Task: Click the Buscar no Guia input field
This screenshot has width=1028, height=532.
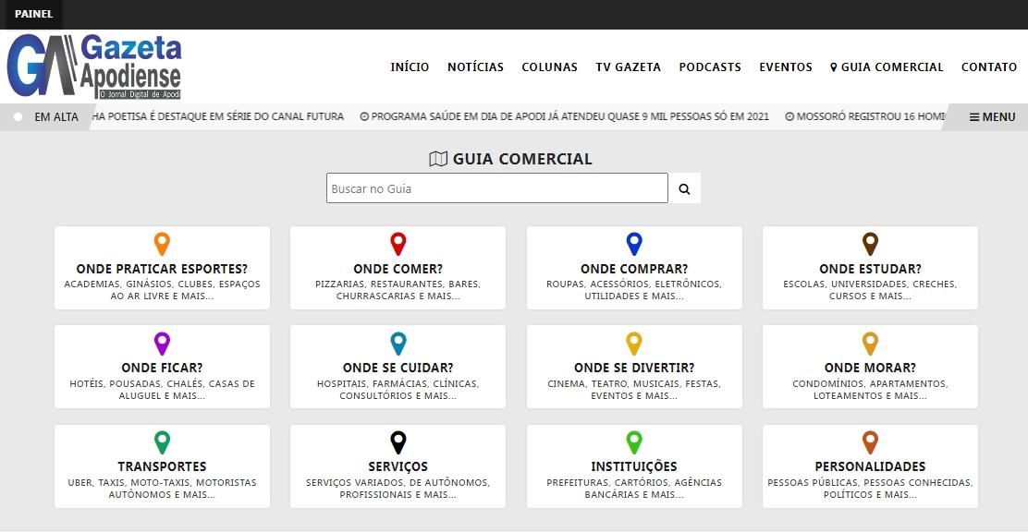Action: tap(496, 187)
